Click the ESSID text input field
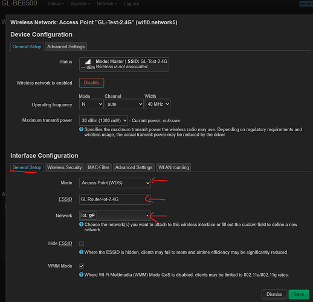The height and width of the screenshot is (302, 313). pyautogui.click(x=115, y=199)
